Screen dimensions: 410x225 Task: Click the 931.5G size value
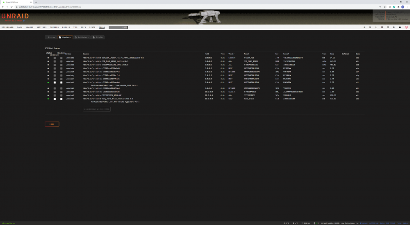coord(333,99)
